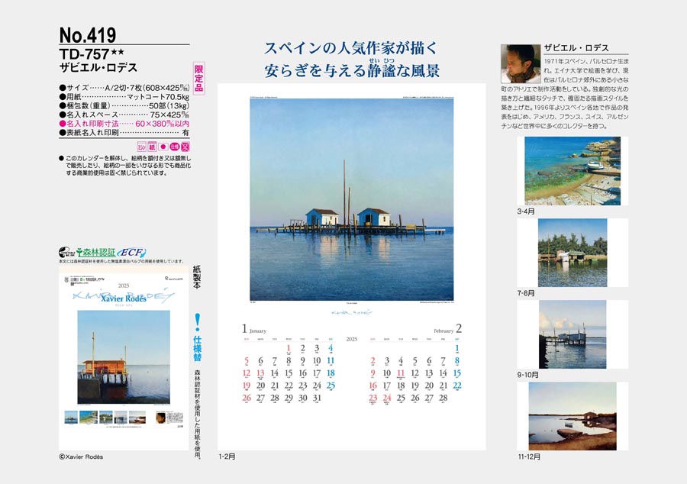Click the green 森林認証 forest certification logo
Viewport: 687px width, 484px height.
point(96,252)
